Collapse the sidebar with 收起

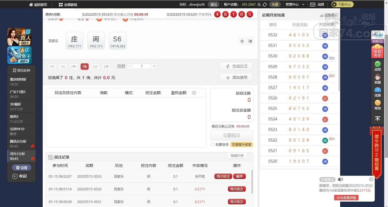point(20,176)
